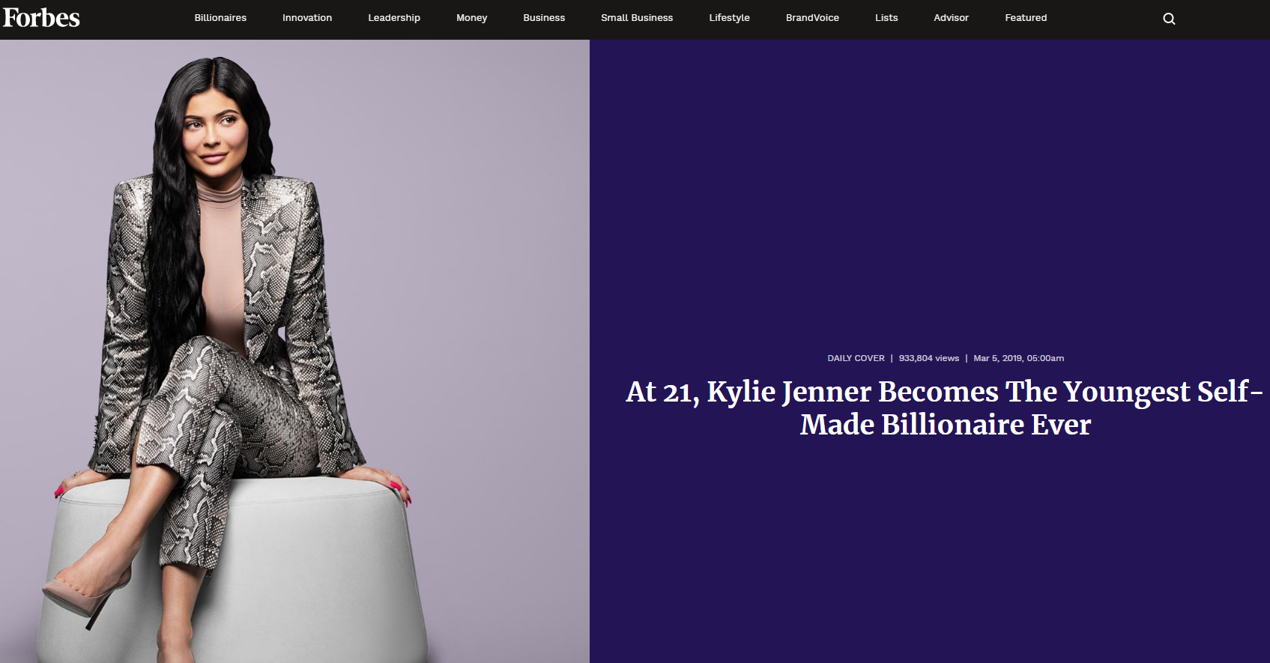Click the Forbes logo
This screenshot has width=1270, height=663.
[x=41, y=17]
